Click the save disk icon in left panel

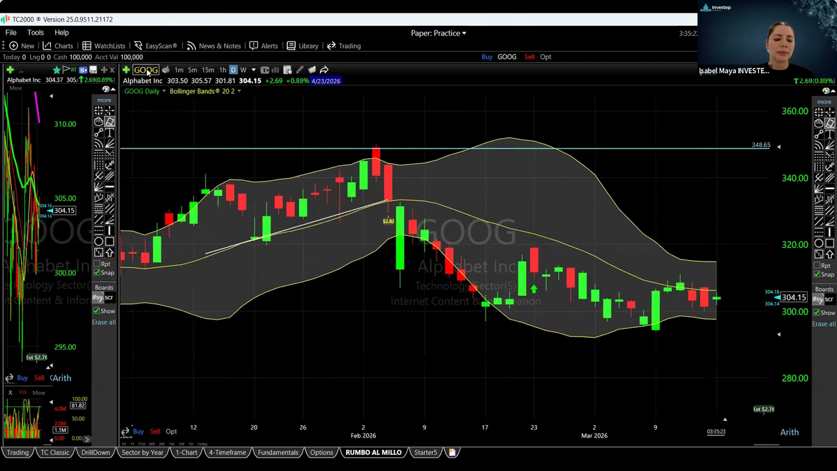tap(93, 70)
